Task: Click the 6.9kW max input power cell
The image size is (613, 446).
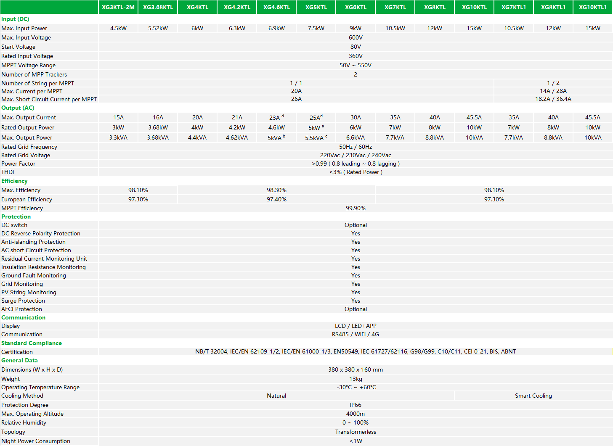Action: pos(276,28)
